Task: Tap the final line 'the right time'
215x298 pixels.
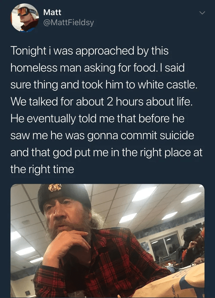Action: tap(42, 169)
